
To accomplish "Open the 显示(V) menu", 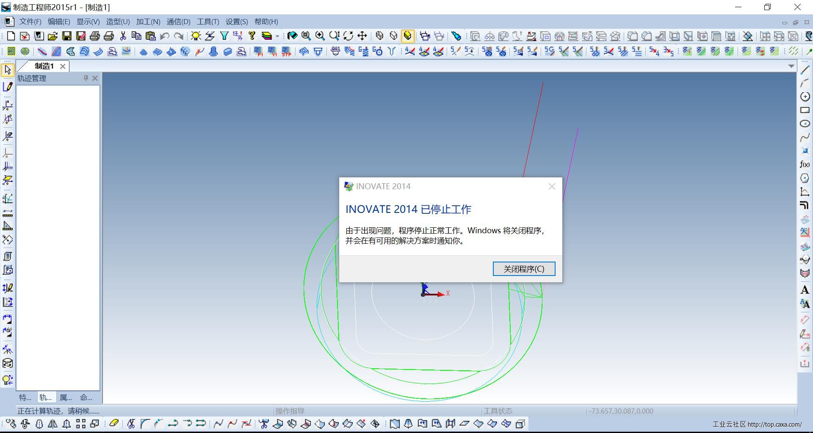I will (88, 22).
